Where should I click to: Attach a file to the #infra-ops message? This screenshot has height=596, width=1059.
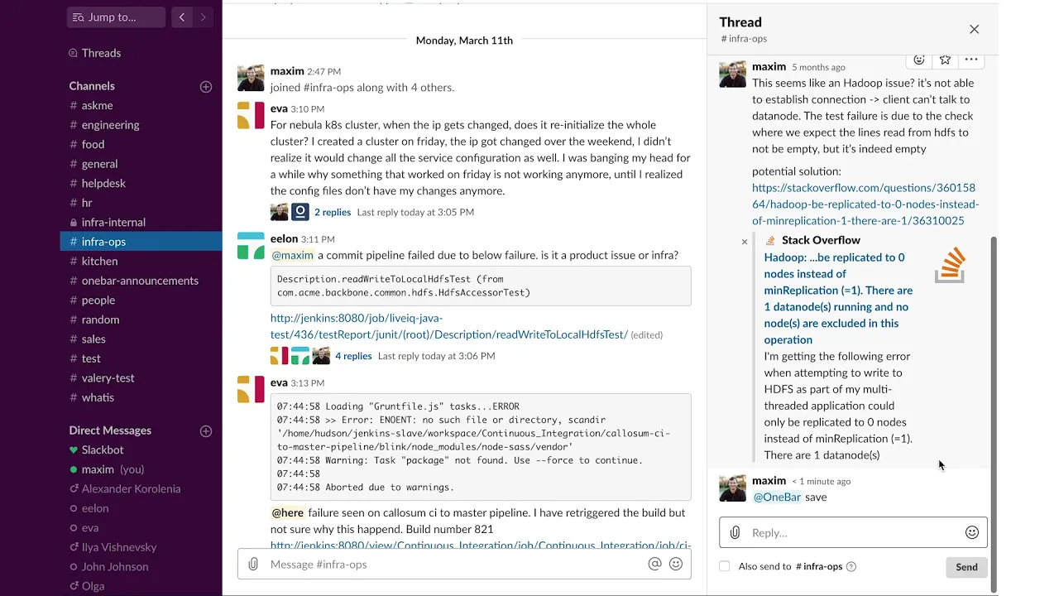253,565
